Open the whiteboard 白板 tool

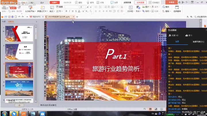coord(100,3)
